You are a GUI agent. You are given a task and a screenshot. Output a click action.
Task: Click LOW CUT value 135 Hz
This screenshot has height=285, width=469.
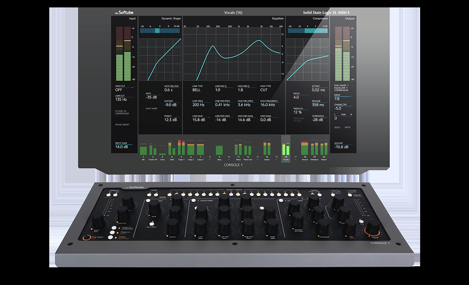120,99
